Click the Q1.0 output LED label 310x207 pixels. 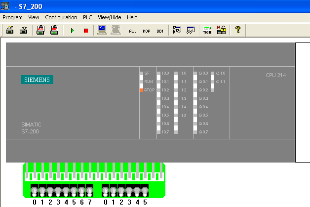coord(221,73)
